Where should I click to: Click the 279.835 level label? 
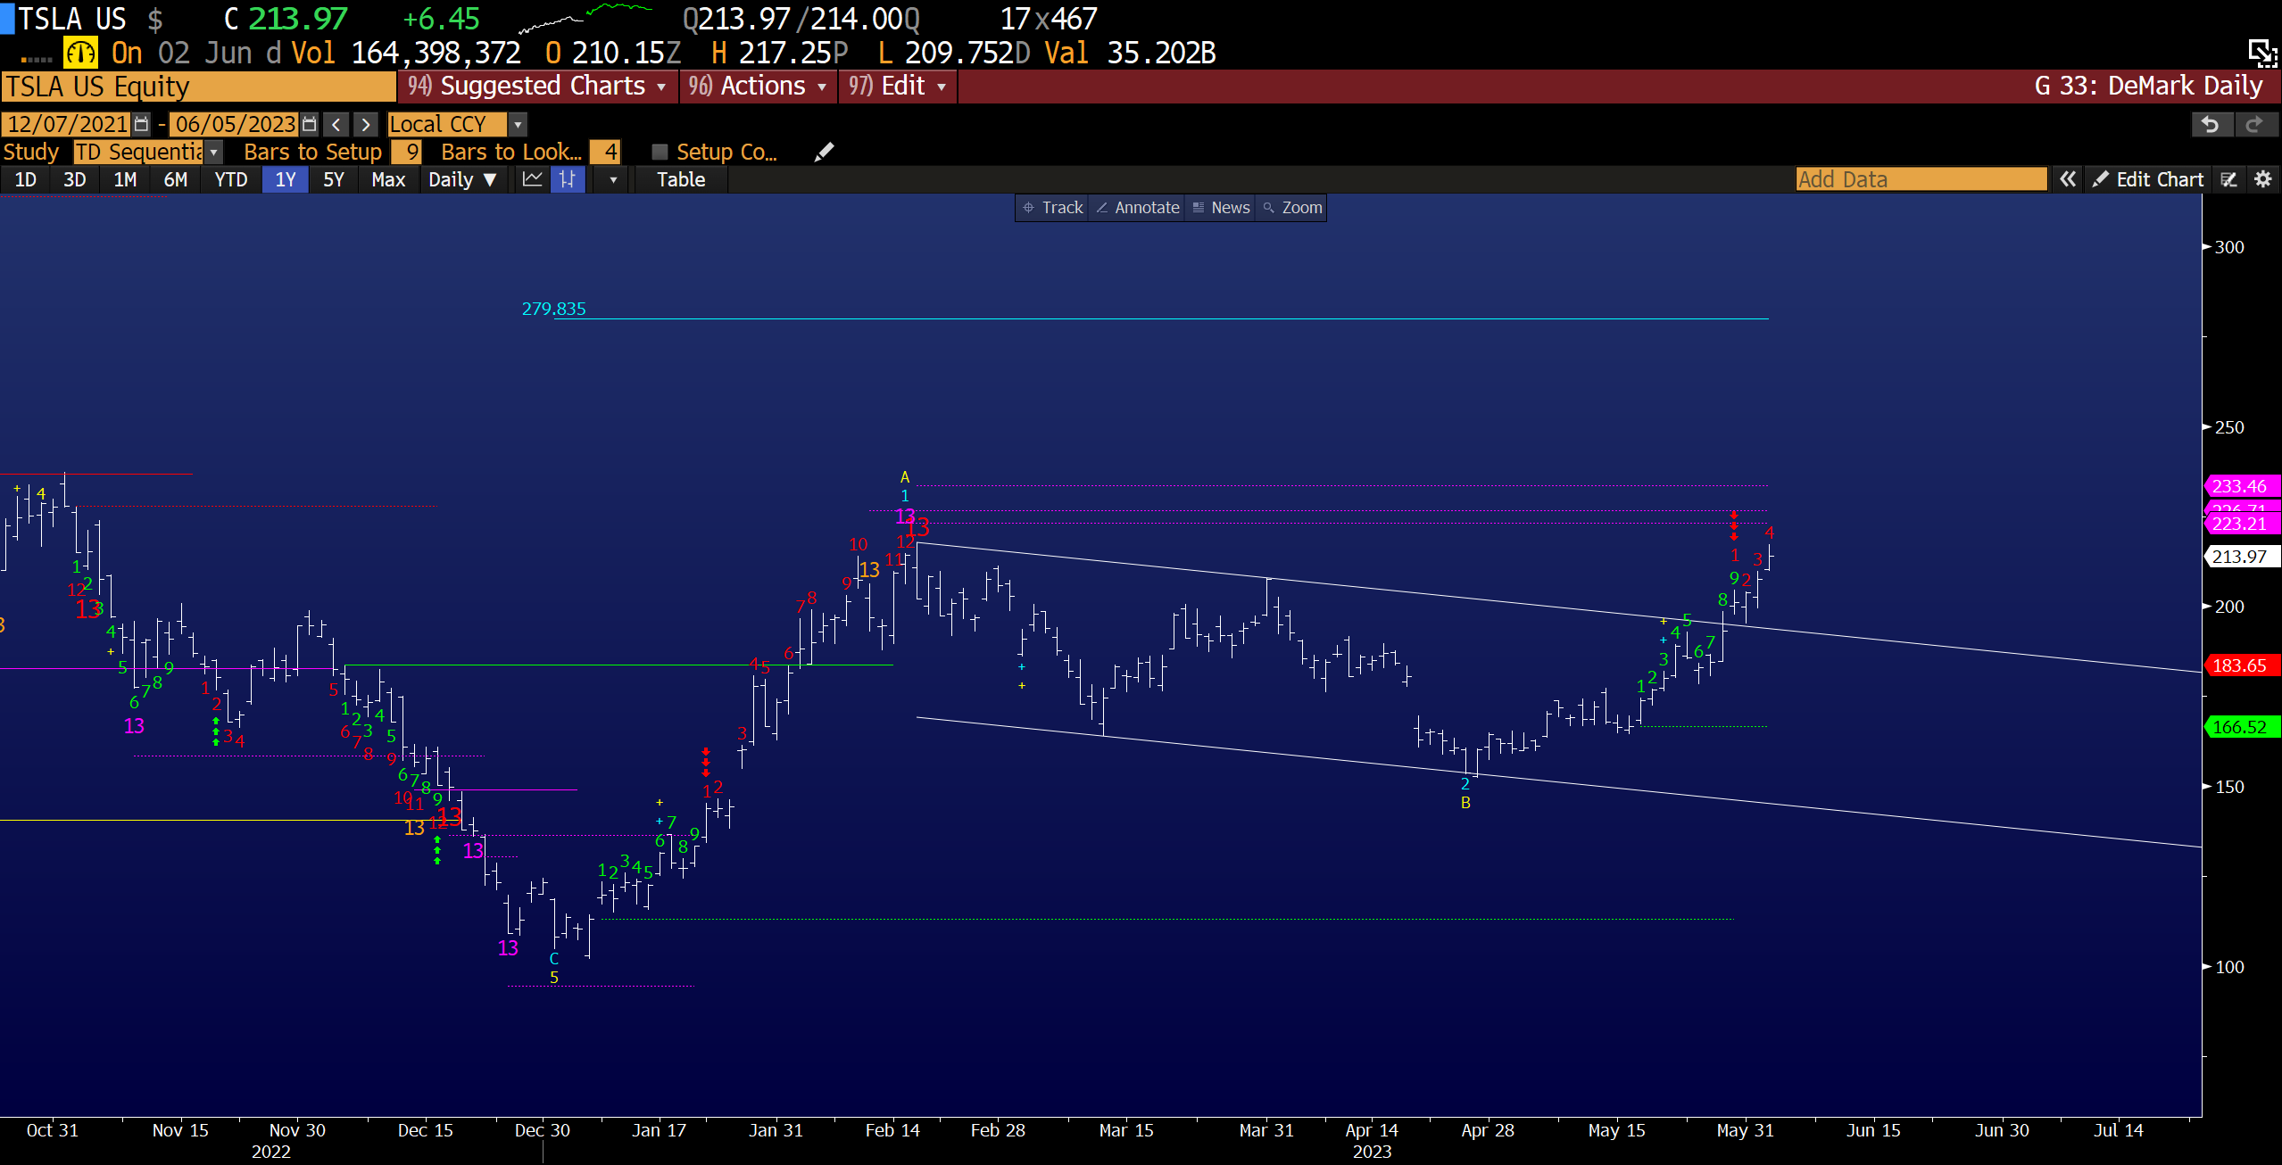pyautogui.click(x=553, y=309)
